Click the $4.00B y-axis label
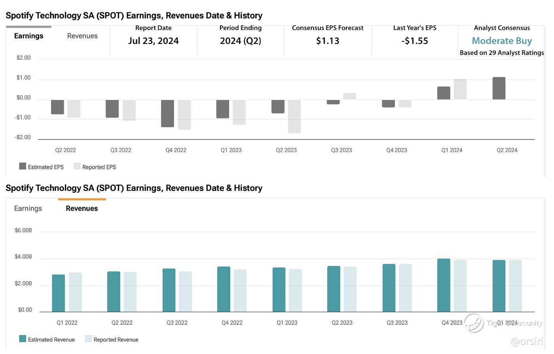 click(23, 257)
